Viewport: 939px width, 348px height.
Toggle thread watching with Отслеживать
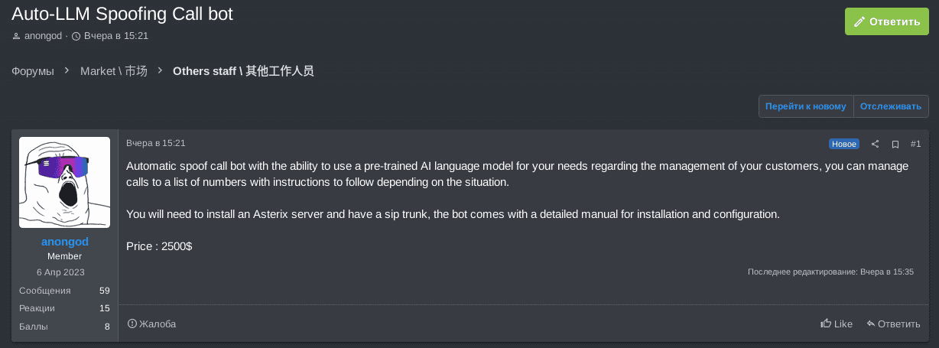[891, 106]
